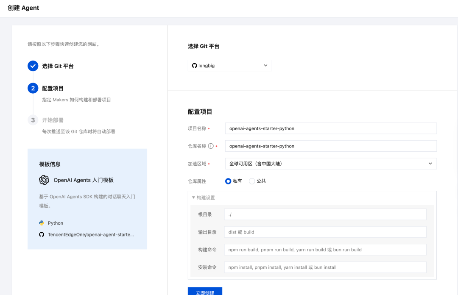Click the step 3 circle icon
This screenshot has height=295, width=458.
(x=33, y=120)
